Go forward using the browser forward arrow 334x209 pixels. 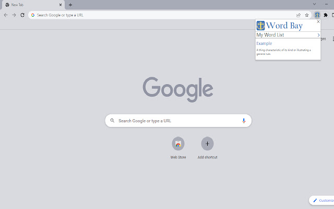point(14,15)
